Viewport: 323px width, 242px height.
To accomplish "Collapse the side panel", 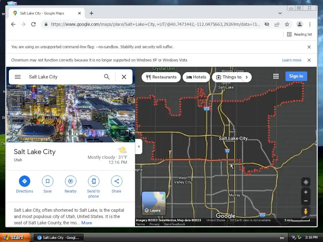I will tap(139, 147).
